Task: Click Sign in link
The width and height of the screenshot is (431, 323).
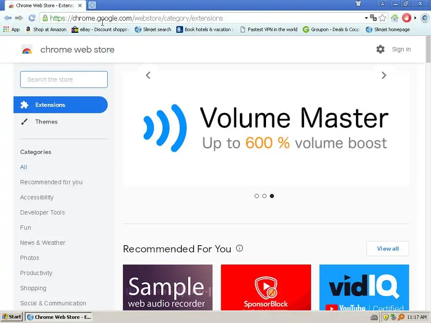Action: (401, 50)
